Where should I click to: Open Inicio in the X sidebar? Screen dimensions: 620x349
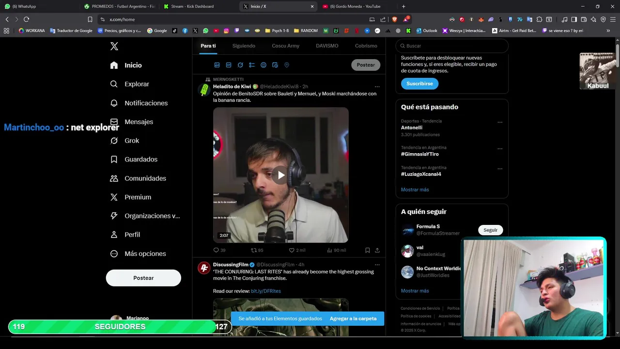pyautogui.click(x=126, y=65)
